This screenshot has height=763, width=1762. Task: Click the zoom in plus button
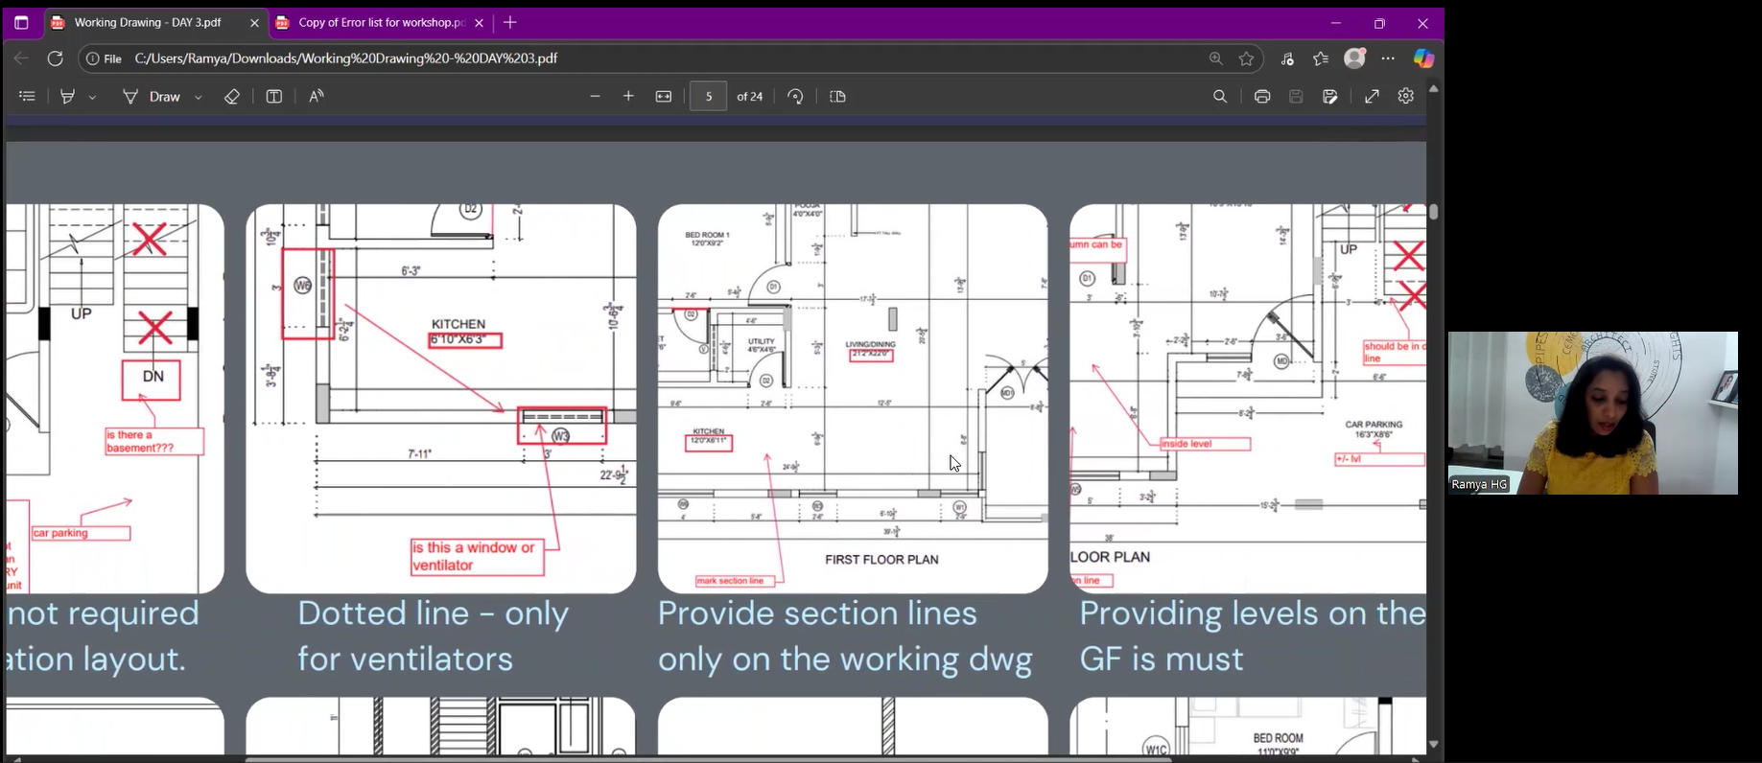(629, 97)
